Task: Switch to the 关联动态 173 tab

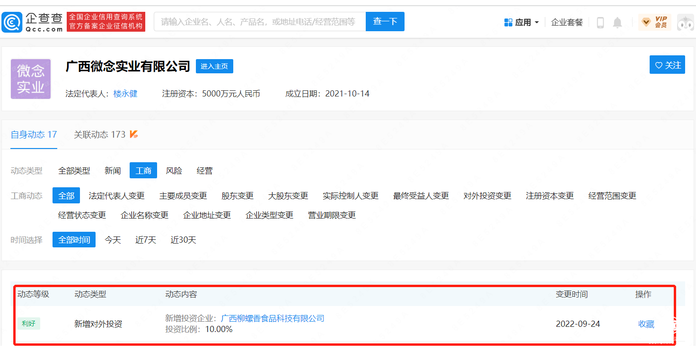Action: [100, 135]
